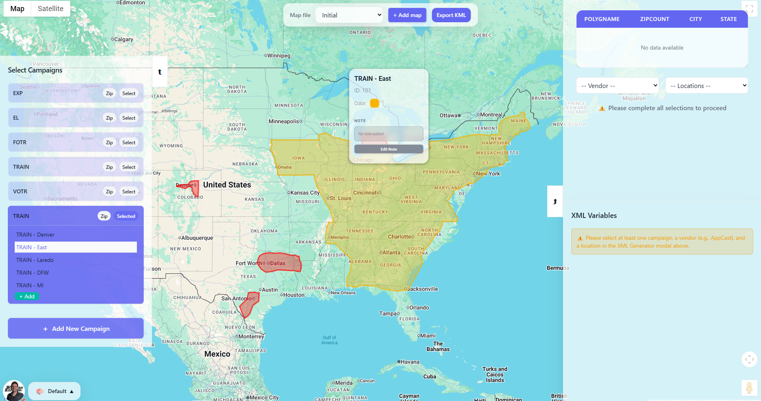This screenshot has height=401, width=761.
Task: Expand the Vendor dropdown
Action: [617, 86]
